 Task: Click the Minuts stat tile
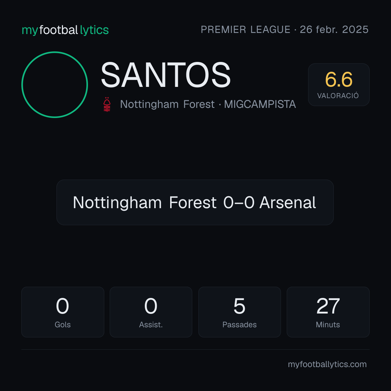coord(328,312)
